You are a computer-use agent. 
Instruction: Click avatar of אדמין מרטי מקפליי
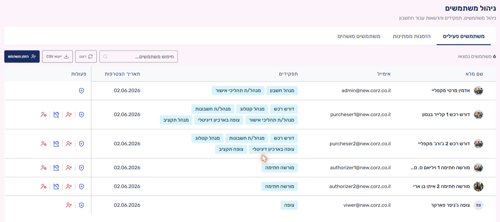pyautogui.click(x=478, y=91)
